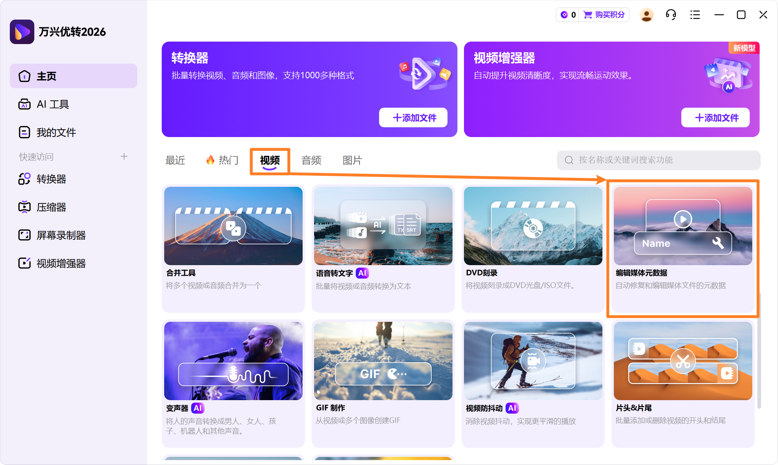This screenshot has height=465, width=778.
Task: Click the feature search input field
Action: tap(658, 160)
